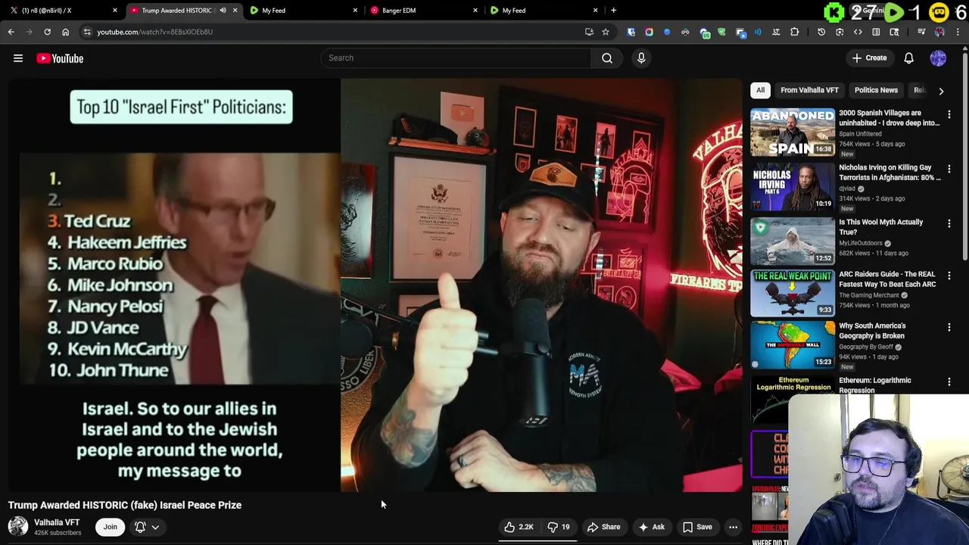The image size is (969, 545).
Task: Click the address bar URL
Action: 154,32
